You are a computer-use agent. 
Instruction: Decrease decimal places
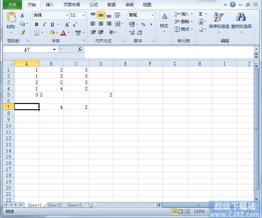139,32
